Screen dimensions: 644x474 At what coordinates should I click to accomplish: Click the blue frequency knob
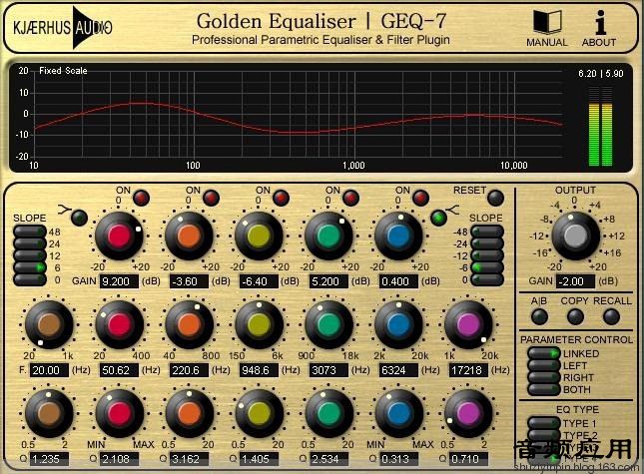coord(398,324)
